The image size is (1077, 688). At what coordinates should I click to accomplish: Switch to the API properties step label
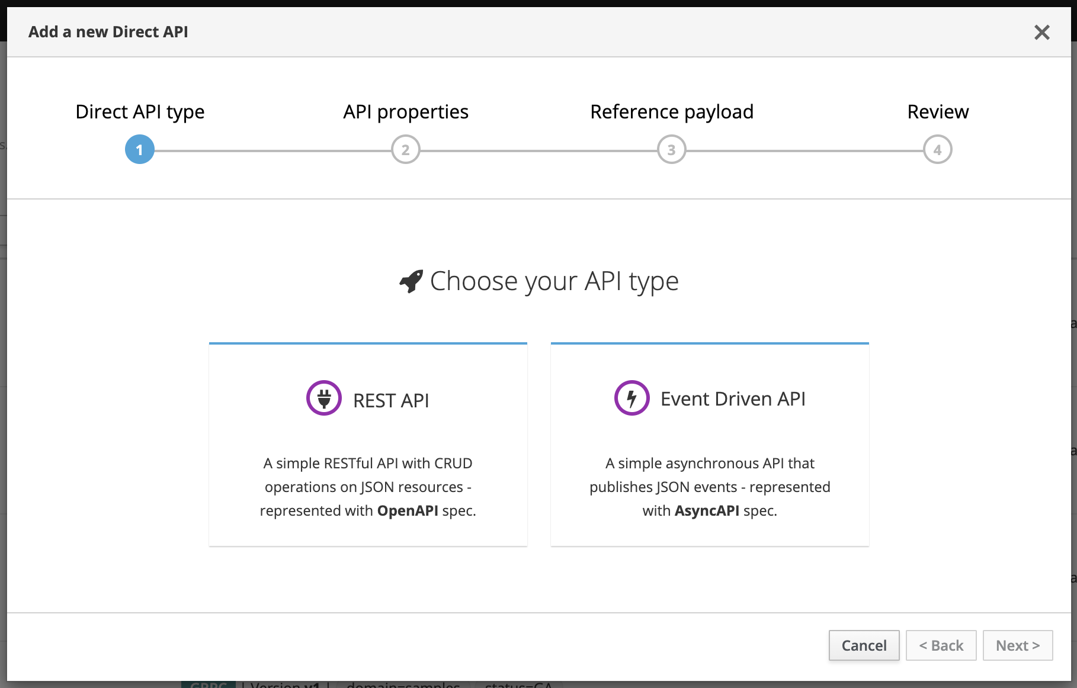pyautogui.click(x=406, y=112)
